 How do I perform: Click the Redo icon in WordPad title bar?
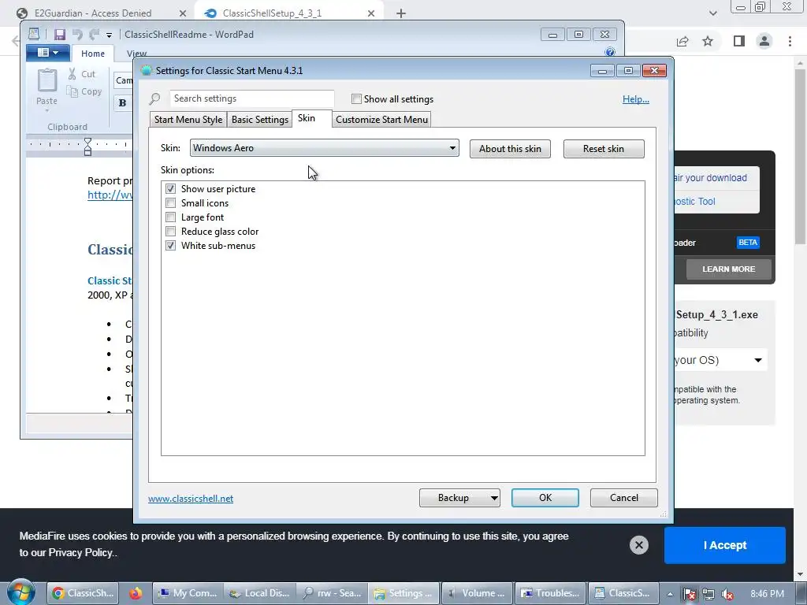[94, 35]
